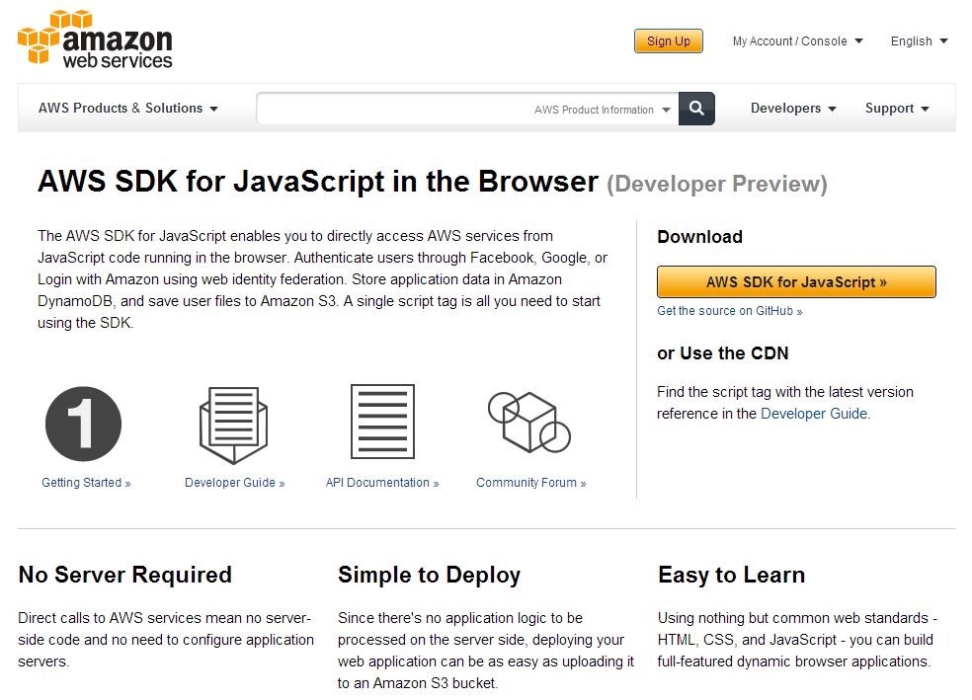Click the page title AWS SDK for JavaScript
The image size is (972, 700).
tap(318, 182)
